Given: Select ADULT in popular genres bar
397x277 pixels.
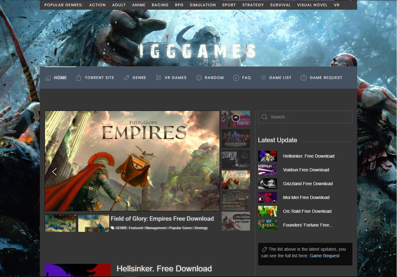Looking at the screenshot, I should click(x=119, y=5).
